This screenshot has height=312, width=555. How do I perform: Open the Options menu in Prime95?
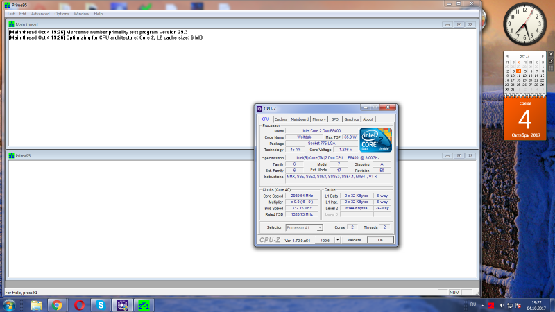point(62,14)
